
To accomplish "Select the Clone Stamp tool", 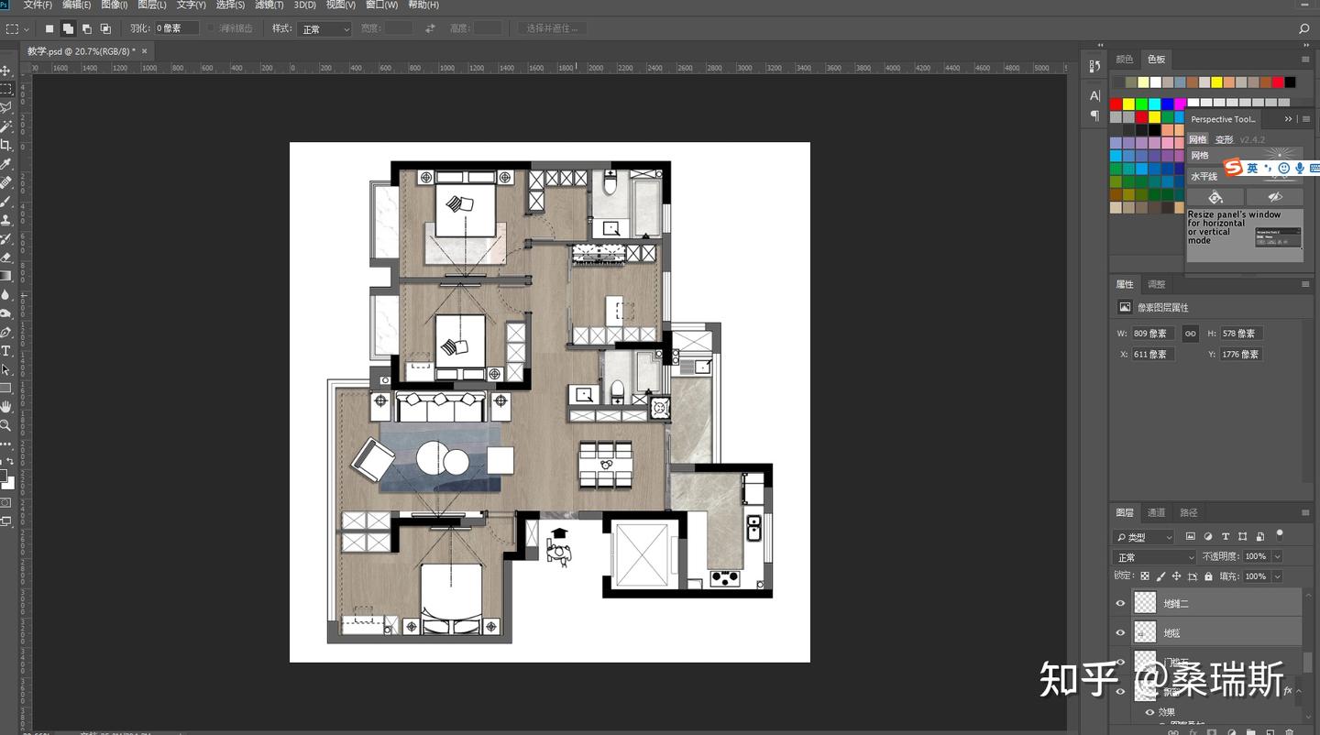I will tap(5, 220).
